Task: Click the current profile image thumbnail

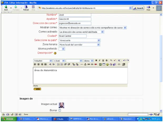Action: tap(61, 105)
